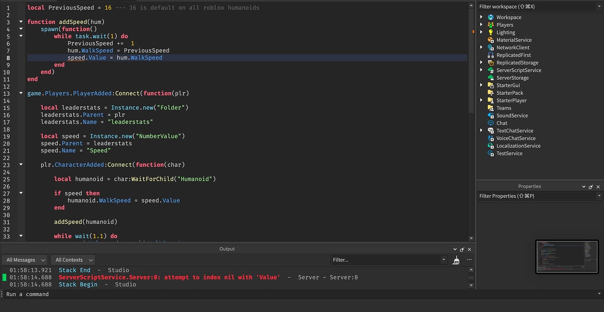
Task: Click the Chat bubble icon
Action: tap(491, 123)
